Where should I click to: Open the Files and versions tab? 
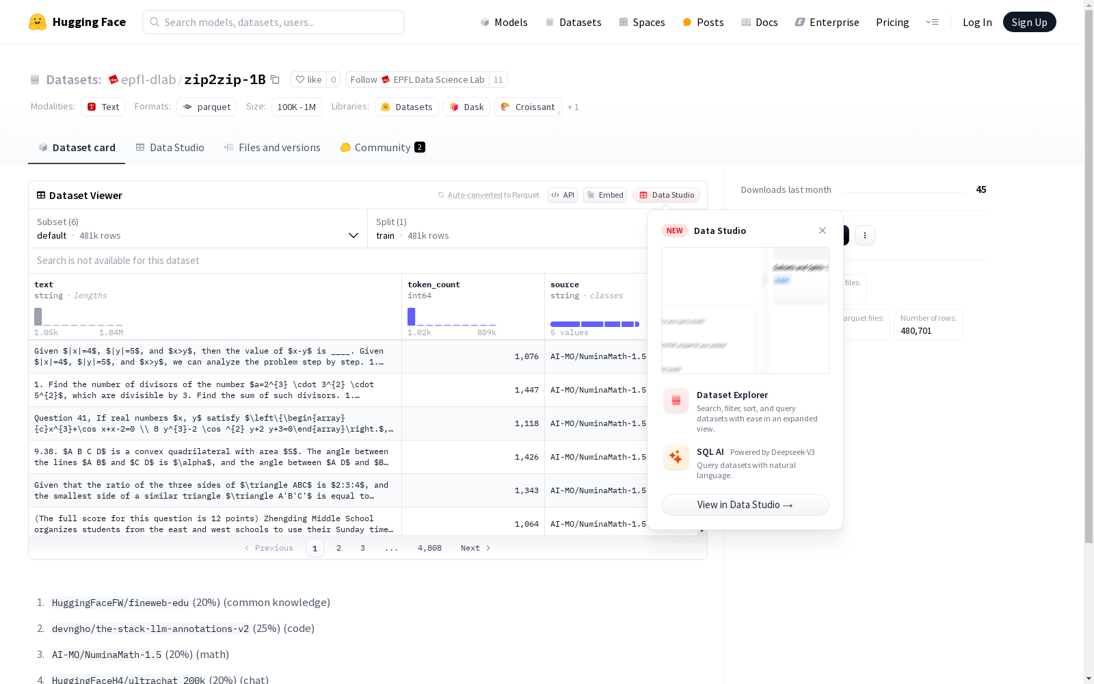(x=272, y=148)
